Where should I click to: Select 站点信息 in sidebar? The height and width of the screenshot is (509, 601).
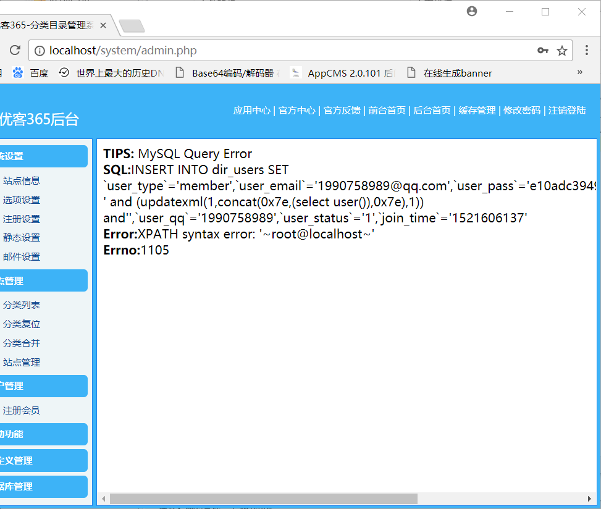click(x=22, y=181)
